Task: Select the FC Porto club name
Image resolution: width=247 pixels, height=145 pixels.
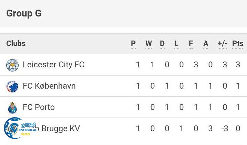Action: click(x=39, y=107)
